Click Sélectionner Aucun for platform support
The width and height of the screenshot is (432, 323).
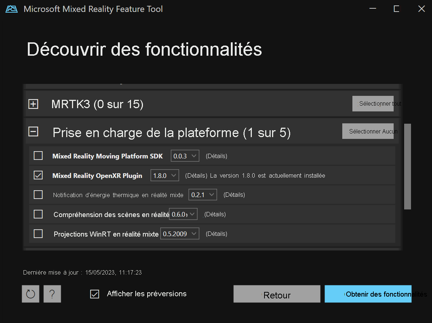pyautogui.click(x=368, y=131)
